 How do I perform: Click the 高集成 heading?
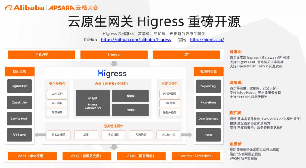coord(235,82)
